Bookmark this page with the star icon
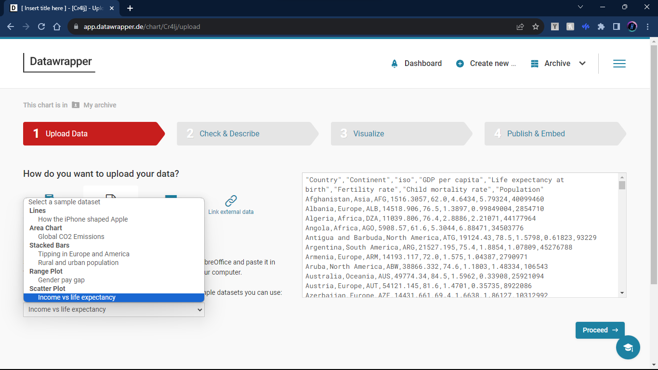Image resolution: width=658 pixels, height=370 pixels. pos(536,27)
